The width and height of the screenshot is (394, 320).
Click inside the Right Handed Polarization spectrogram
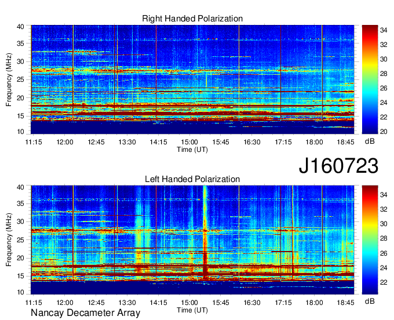(192, 79)
